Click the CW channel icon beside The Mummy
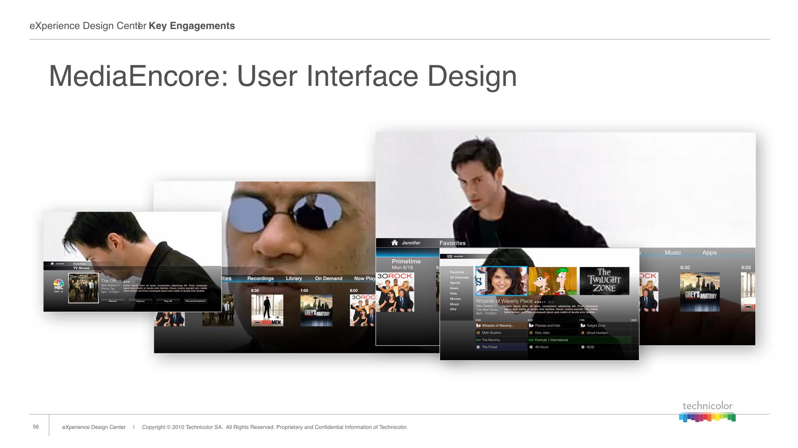The height and width of the screenshot is (448, 798). 478,340
